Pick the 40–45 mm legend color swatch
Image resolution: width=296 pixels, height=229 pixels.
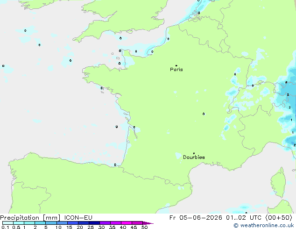[x=127, y=223]
